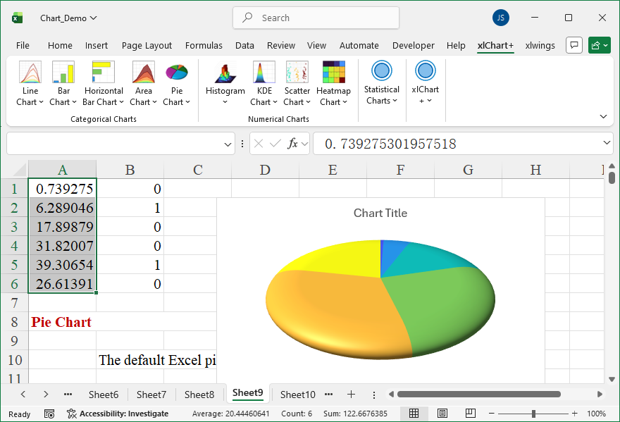Collapse the ribbon with the chevron

(x=603, y=116)
